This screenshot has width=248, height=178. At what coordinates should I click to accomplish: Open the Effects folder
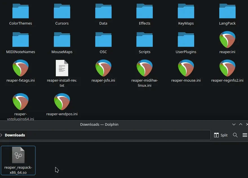[145, 11]
